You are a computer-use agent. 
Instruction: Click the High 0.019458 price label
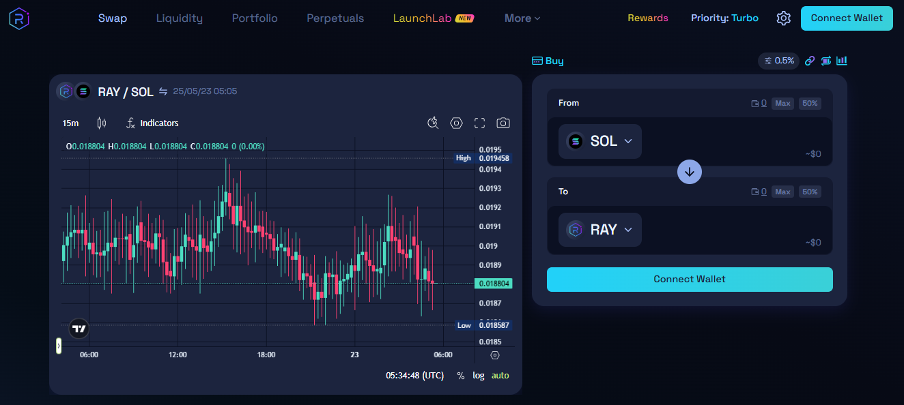click(x=483, y=158)
